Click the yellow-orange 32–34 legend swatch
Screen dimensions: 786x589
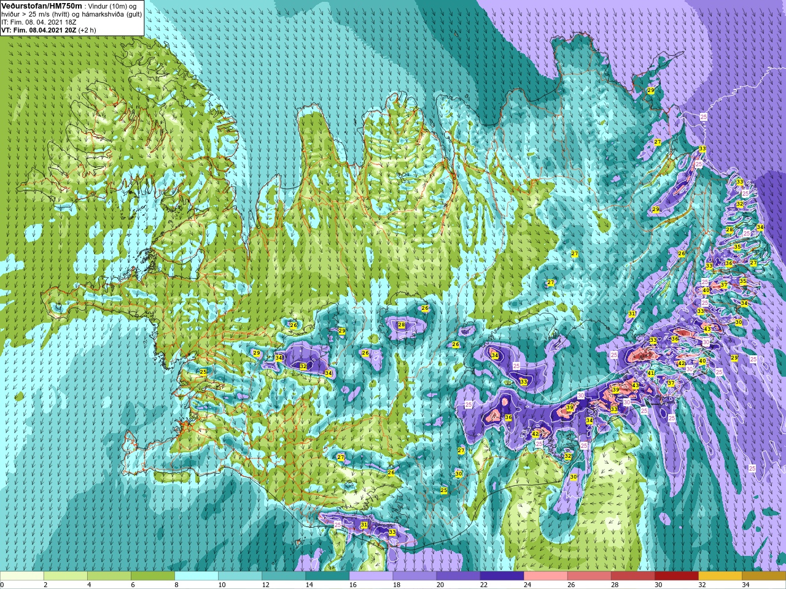tap(720, 576)
